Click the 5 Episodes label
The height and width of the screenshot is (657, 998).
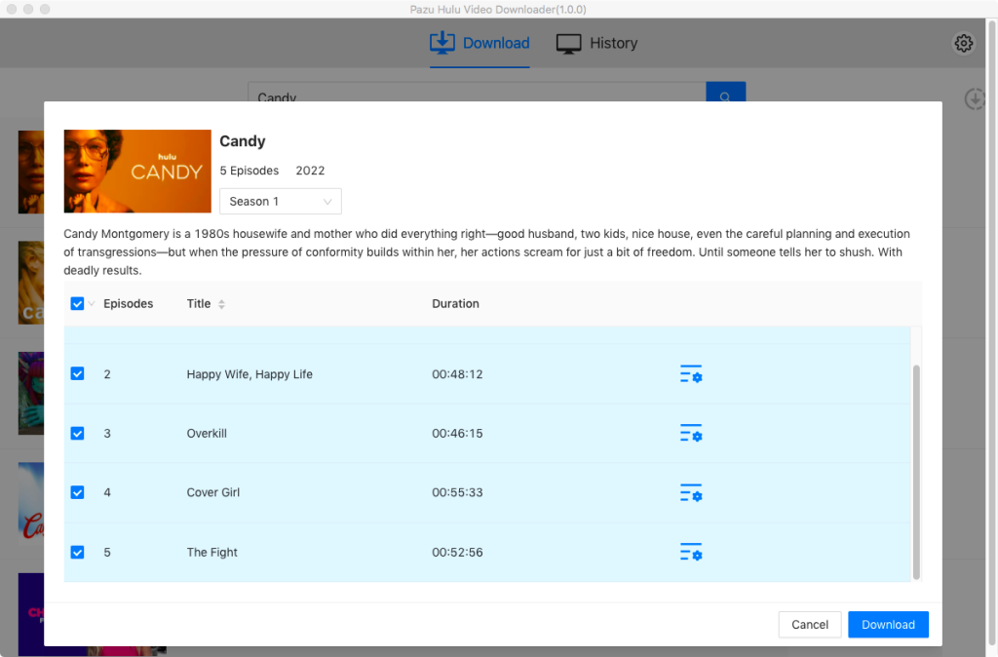point(249,171)
